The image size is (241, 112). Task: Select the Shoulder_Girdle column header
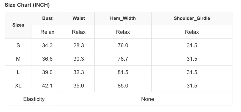(192, 18)
